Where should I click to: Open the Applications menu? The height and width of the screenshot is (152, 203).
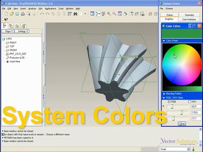[x=50, y=8]
